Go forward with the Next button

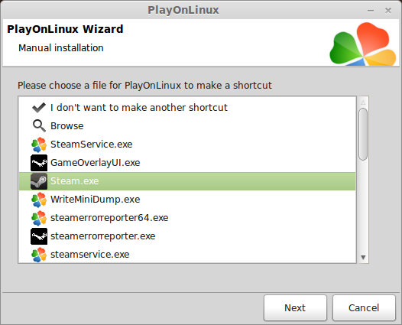tap(295, 308)
